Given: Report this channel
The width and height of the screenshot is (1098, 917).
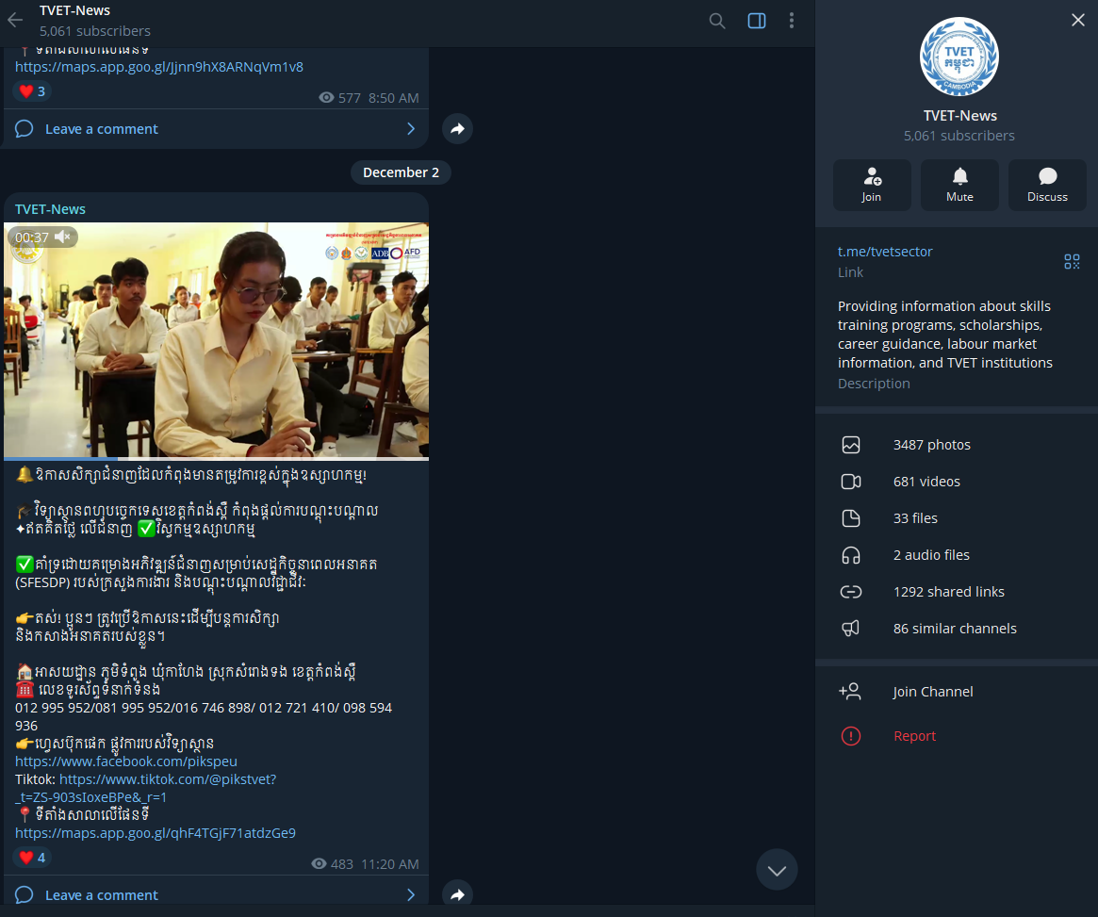Looking at the screenshot, I should pos(914,736).
